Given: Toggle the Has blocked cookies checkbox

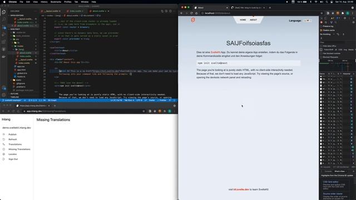Looking at the screenshot, I should tap(321, 53).
